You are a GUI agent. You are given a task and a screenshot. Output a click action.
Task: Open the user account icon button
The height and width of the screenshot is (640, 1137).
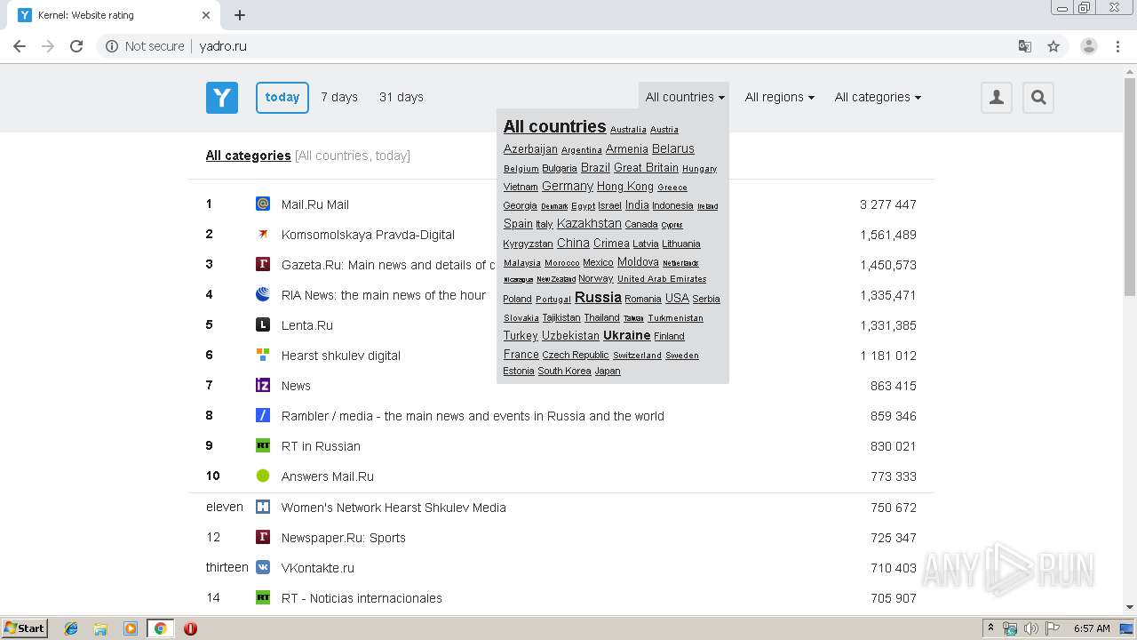click(x=997, y=98)
